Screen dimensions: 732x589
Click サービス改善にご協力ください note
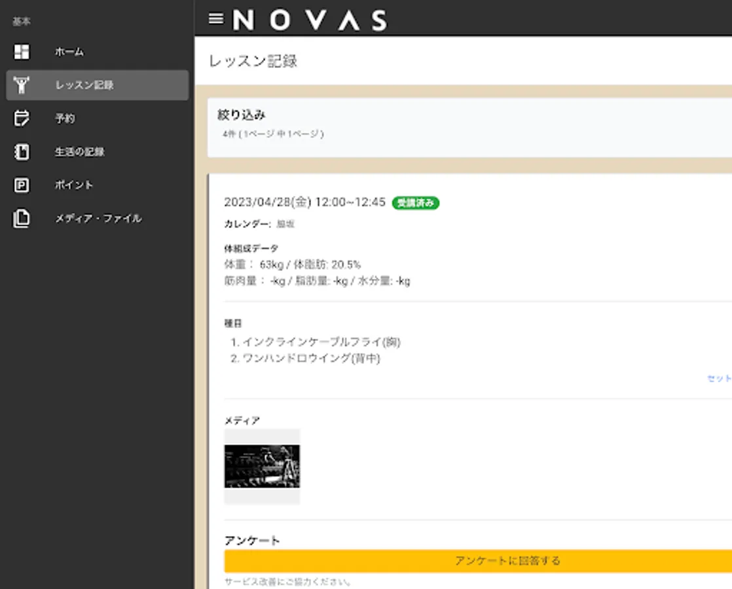(288, 582)
